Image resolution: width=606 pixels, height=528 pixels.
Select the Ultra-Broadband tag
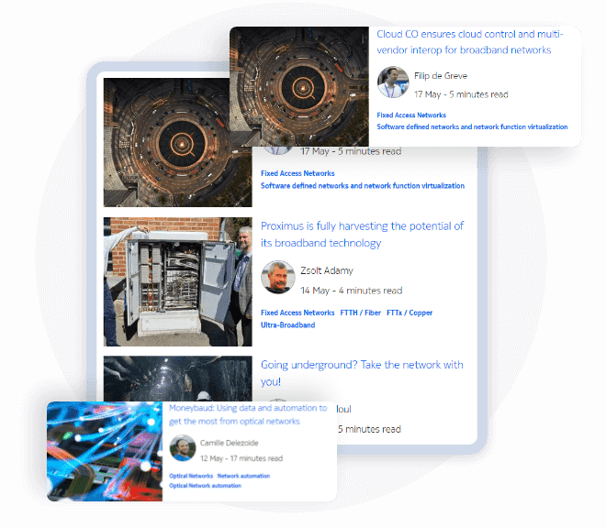click(x=287, y=325)
